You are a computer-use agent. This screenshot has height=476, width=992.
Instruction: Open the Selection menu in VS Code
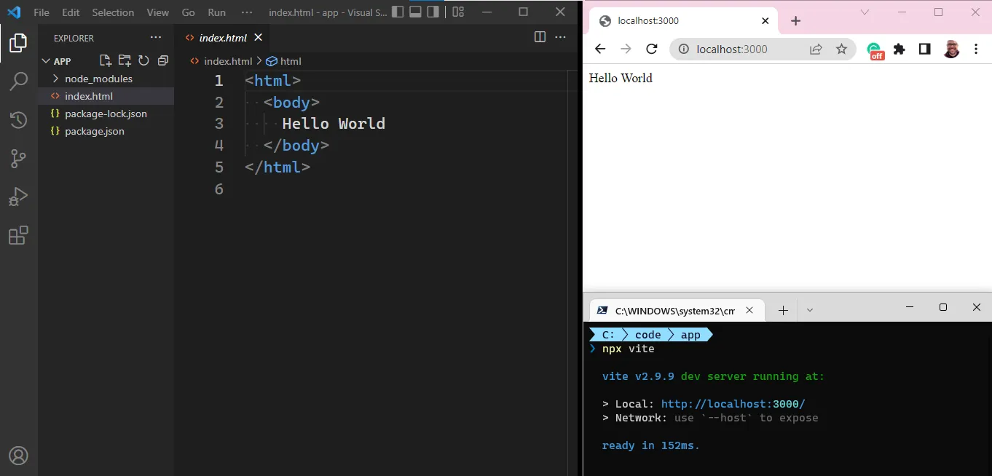[x=113, y=12]
